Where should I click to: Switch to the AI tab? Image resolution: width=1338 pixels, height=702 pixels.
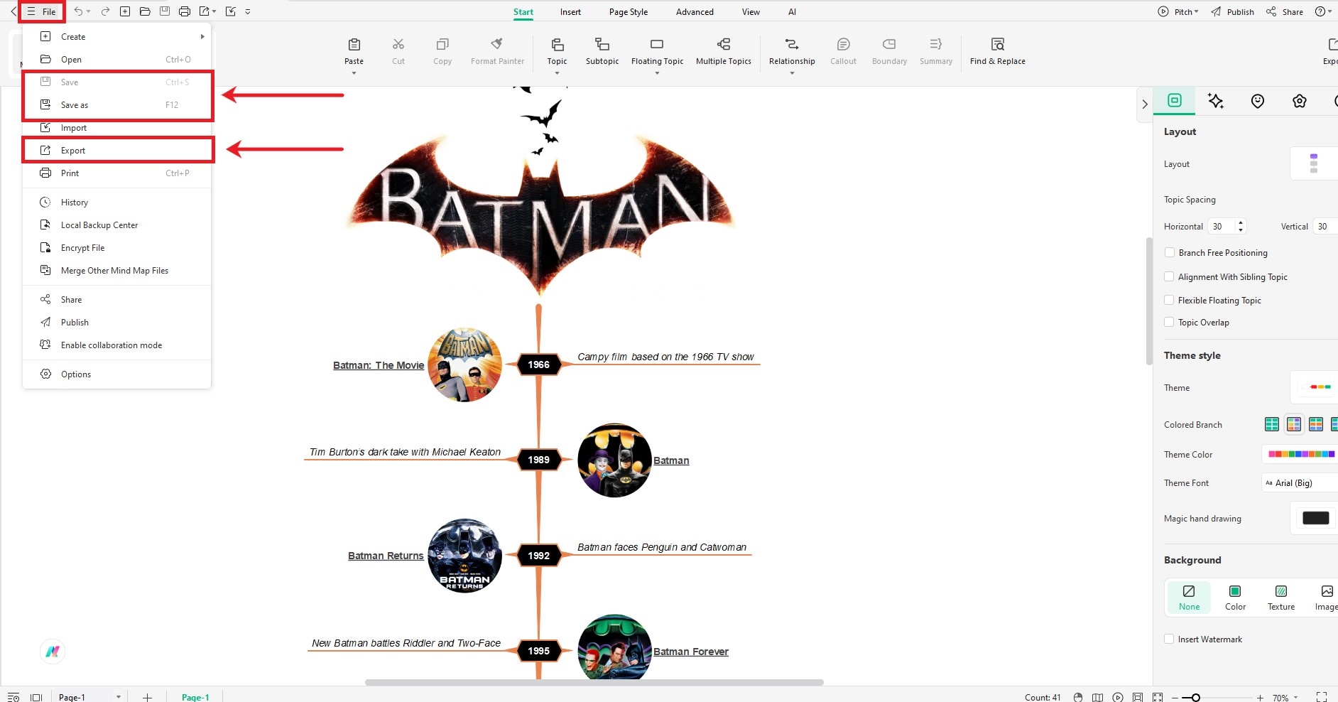pyautogui.click(x=792, y=12)
